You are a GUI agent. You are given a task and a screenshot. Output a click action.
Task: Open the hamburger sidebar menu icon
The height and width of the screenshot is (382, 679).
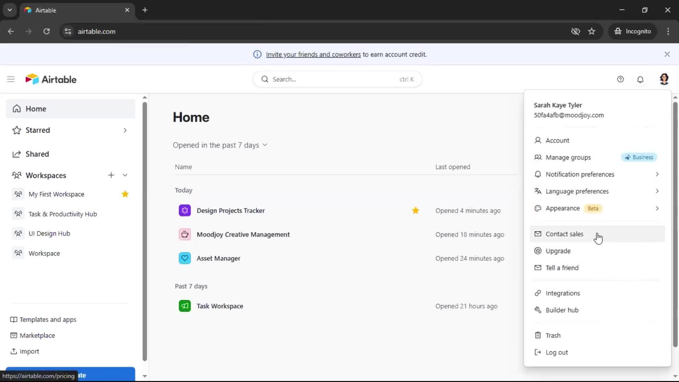pos(11,79)
